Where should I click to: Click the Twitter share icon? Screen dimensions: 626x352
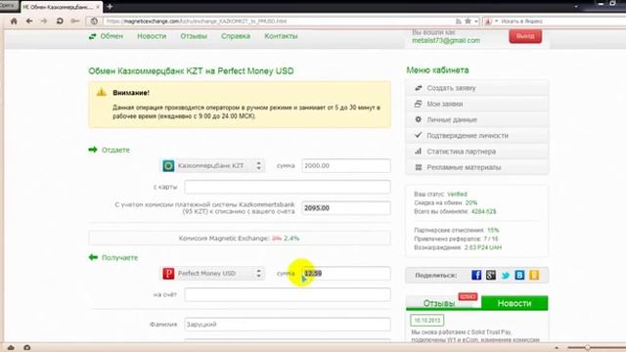tap(506, 276)
